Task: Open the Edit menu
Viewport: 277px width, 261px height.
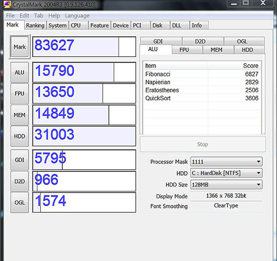Action: coord(24,16)
